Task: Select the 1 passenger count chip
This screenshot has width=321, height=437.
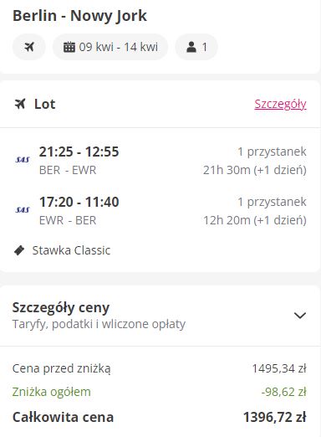Action: [196, 47]
